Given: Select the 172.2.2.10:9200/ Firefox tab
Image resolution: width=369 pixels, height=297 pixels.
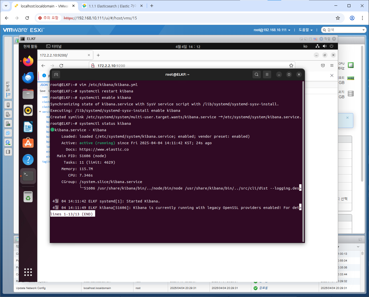Looking at the screenshot, I should pos(65,55).
